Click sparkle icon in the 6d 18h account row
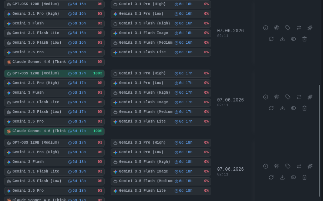This screenshot has width=323, height=201. (x=310, y=166)
